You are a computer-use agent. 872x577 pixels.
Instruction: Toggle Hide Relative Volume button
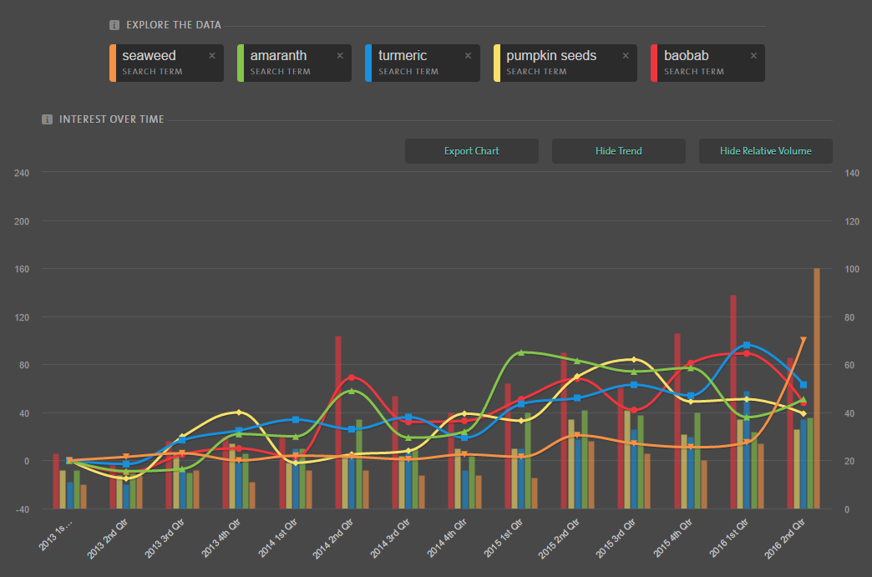(765, 151)
